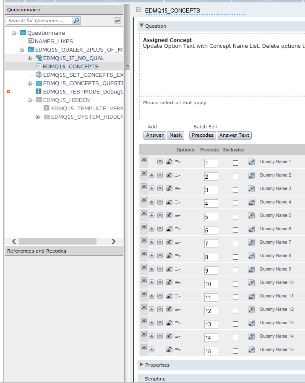Viewport: 305px width, 383px height.
Task: Tick Exclusive checkbox for Dummy Name 1
Action: (x=235, y=163)
